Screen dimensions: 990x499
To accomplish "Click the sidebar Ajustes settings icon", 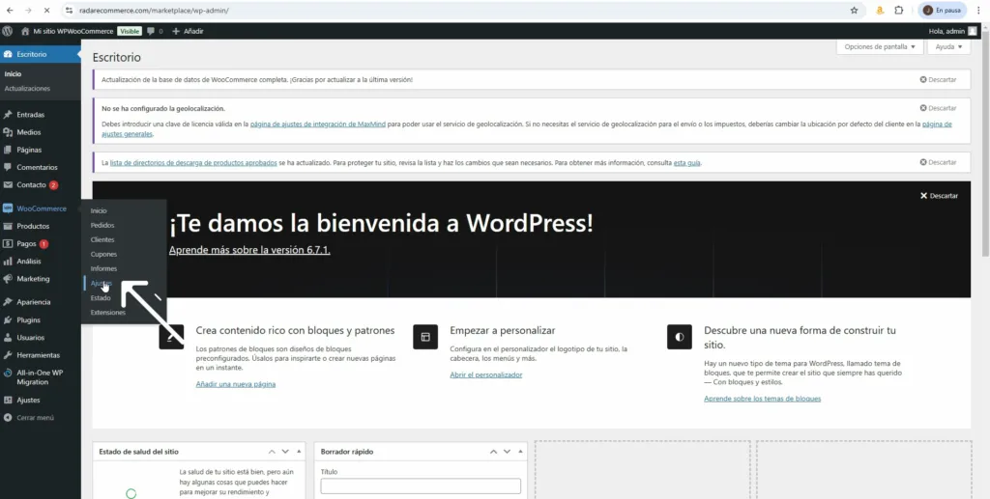I will (x=8, y=401).
